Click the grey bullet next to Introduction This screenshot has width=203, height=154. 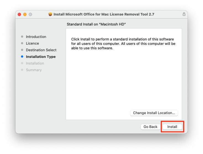click(x=22, y=37)
